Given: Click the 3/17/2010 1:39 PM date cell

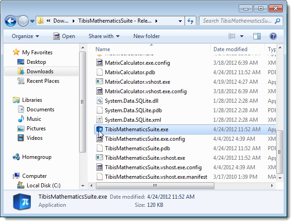Looking at the screenshot, I should (235, 177).
